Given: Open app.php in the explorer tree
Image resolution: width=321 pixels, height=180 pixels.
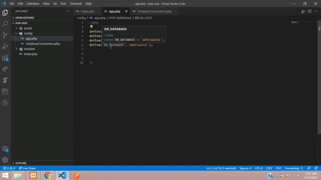Looking at the screenshot, I should pyautogui.click(x=31, y=38).
